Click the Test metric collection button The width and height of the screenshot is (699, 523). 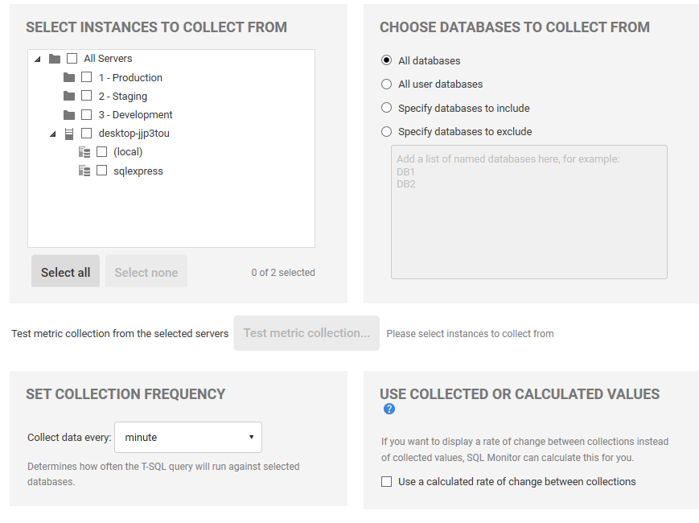tap(306, 333)
